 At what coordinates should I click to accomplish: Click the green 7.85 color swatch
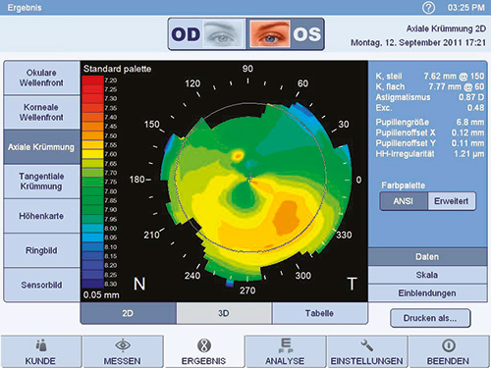pos(92,200)
